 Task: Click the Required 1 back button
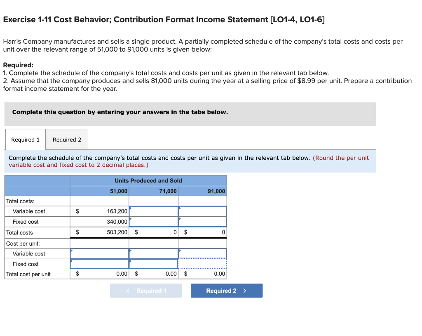coord(145,290)
